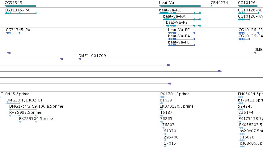Screen dimensions: 263x148
Task: Click the bs79a11.5prime EST arrows
Action: click(x=240, y=103)
